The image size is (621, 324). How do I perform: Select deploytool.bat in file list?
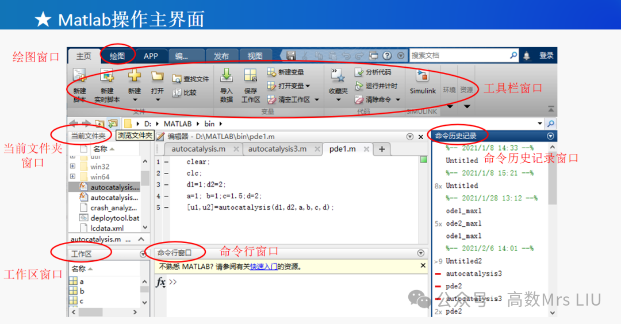110,218
